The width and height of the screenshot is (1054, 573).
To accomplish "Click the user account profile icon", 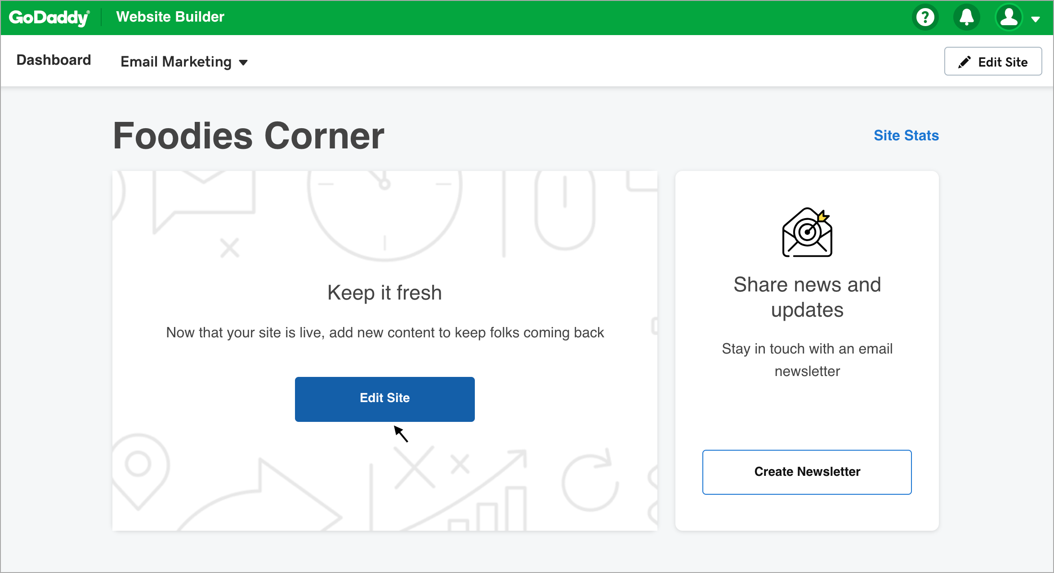I will (1010, 18).
